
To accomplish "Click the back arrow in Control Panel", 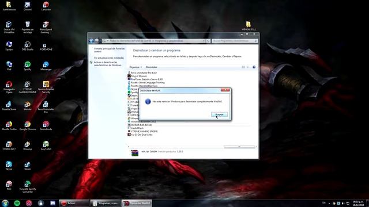I will click(91, 41).
